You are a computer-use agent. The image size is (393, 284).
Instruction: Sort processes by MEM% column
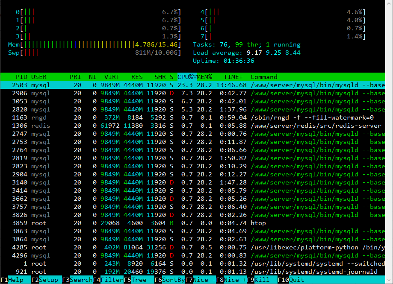(x=204, y=77)
